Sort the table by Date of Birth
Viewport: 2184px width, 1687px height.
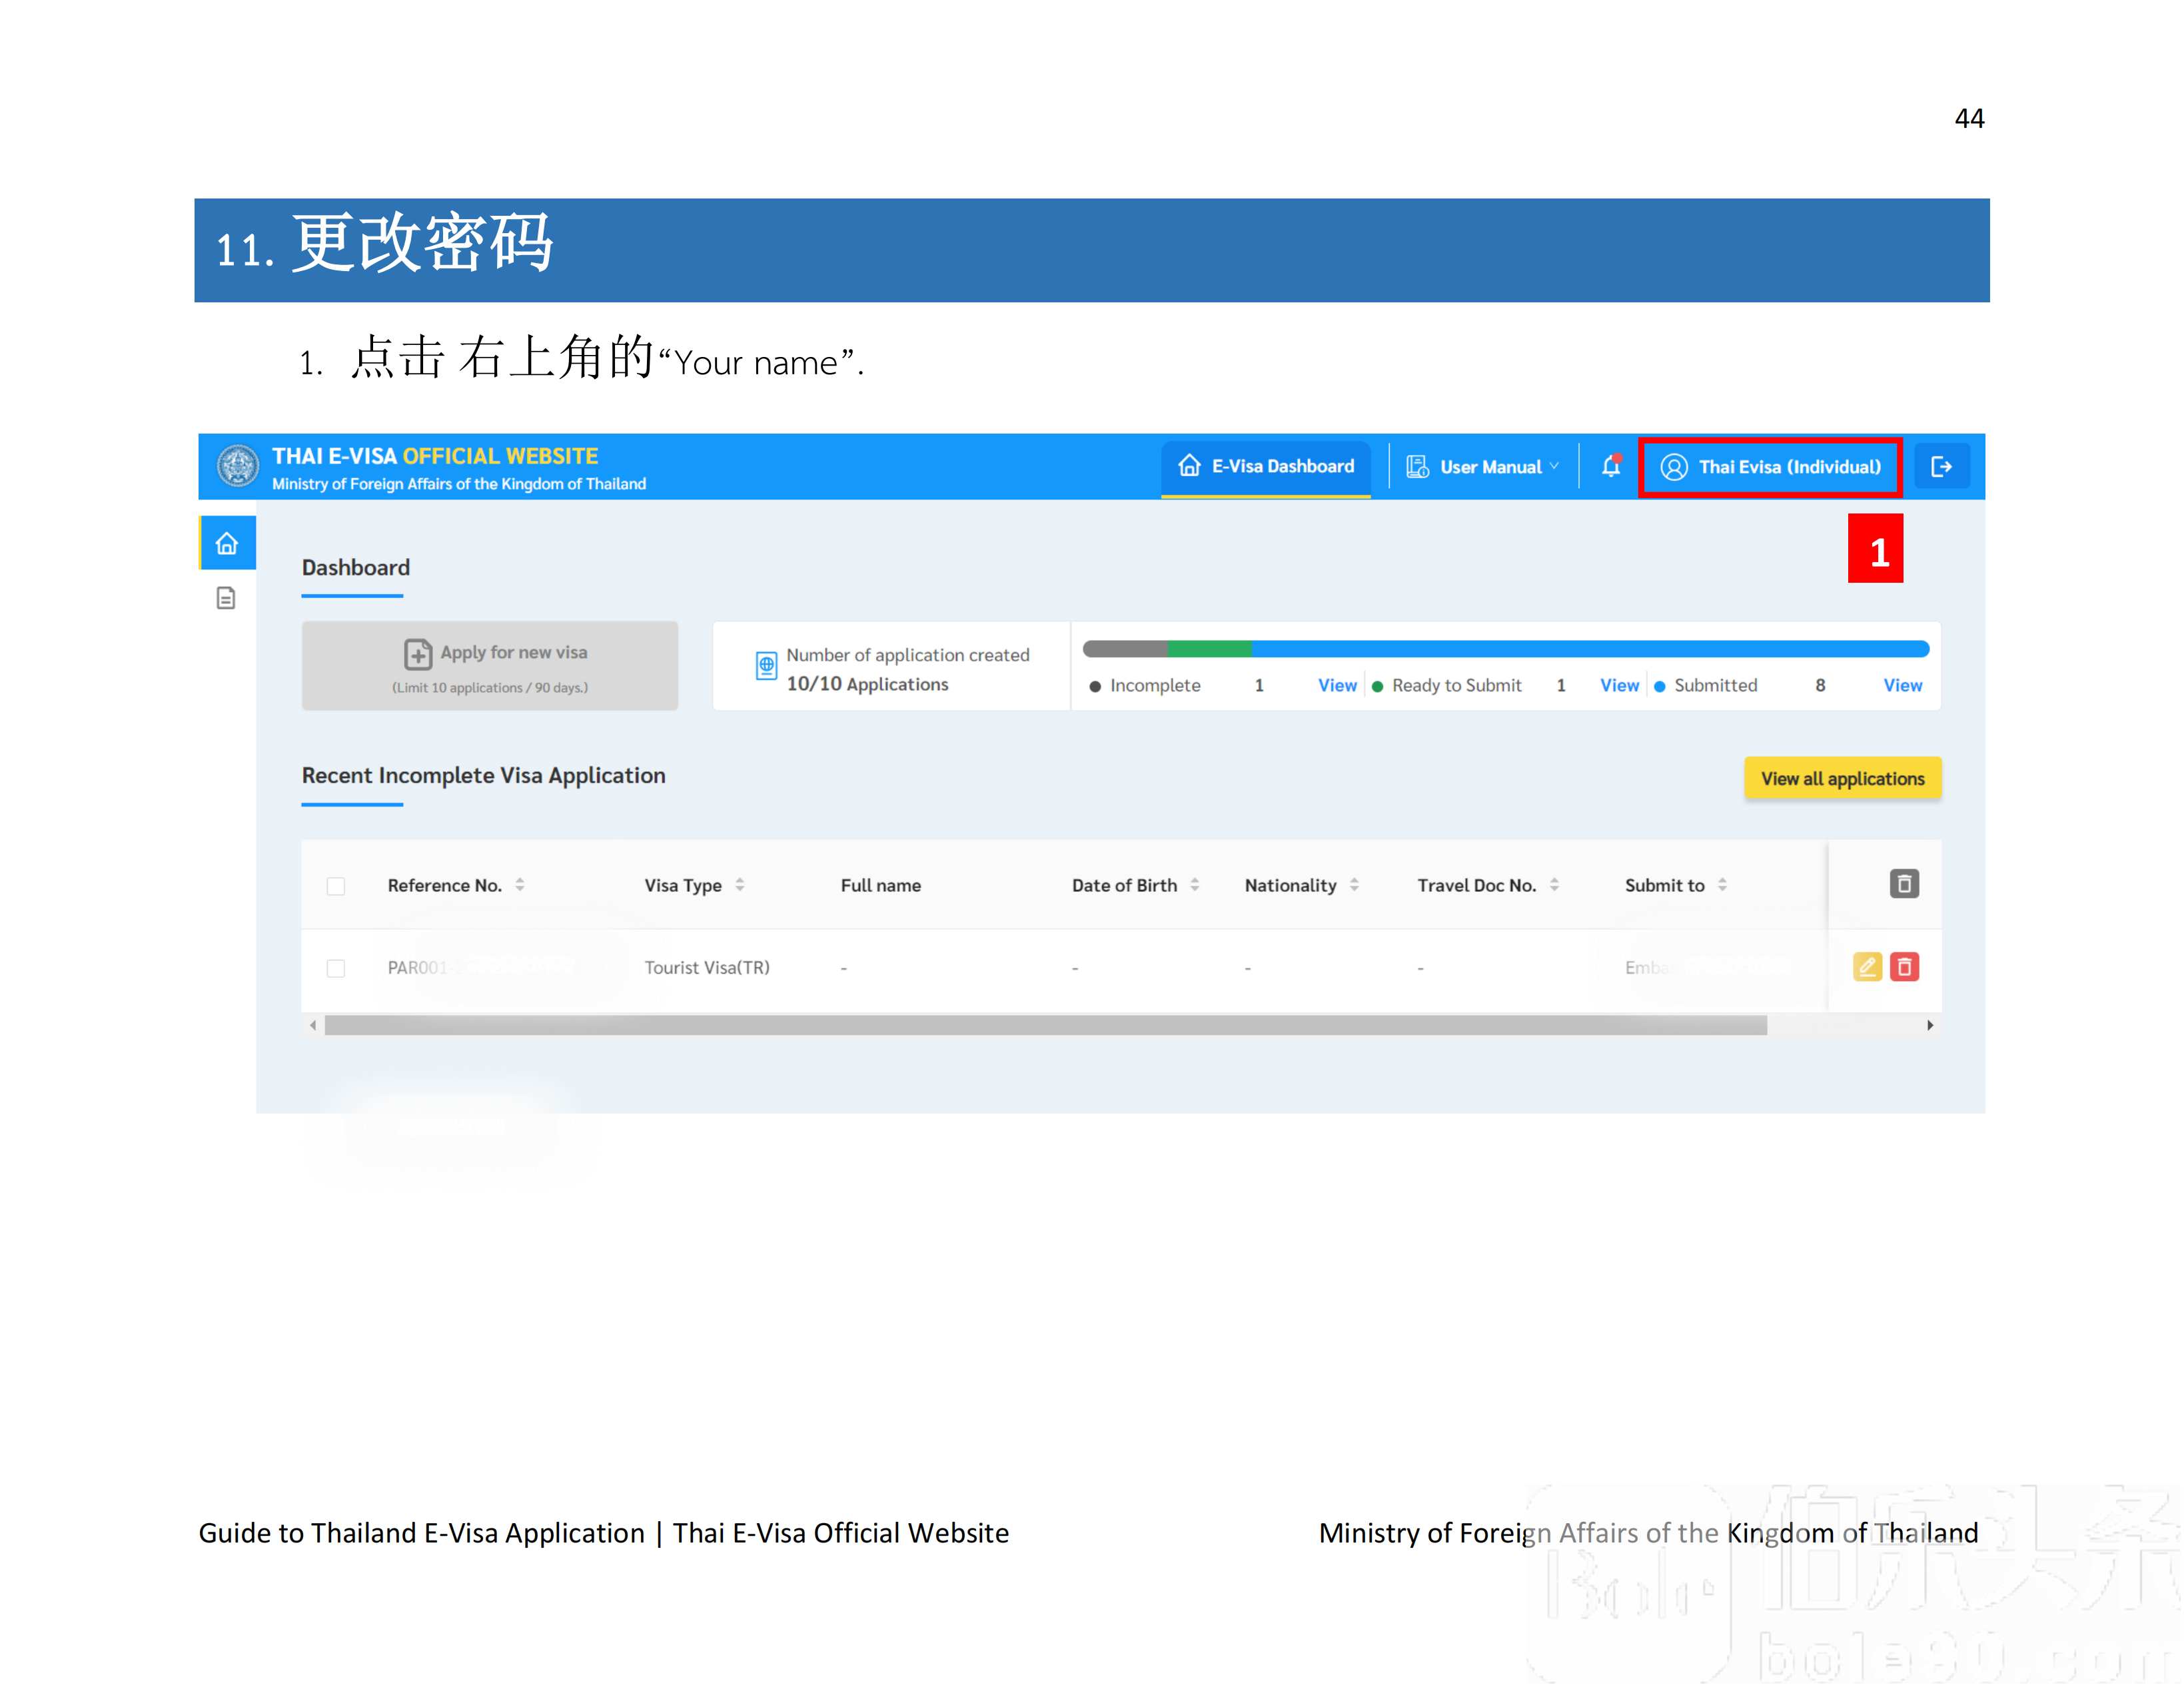1196,884
